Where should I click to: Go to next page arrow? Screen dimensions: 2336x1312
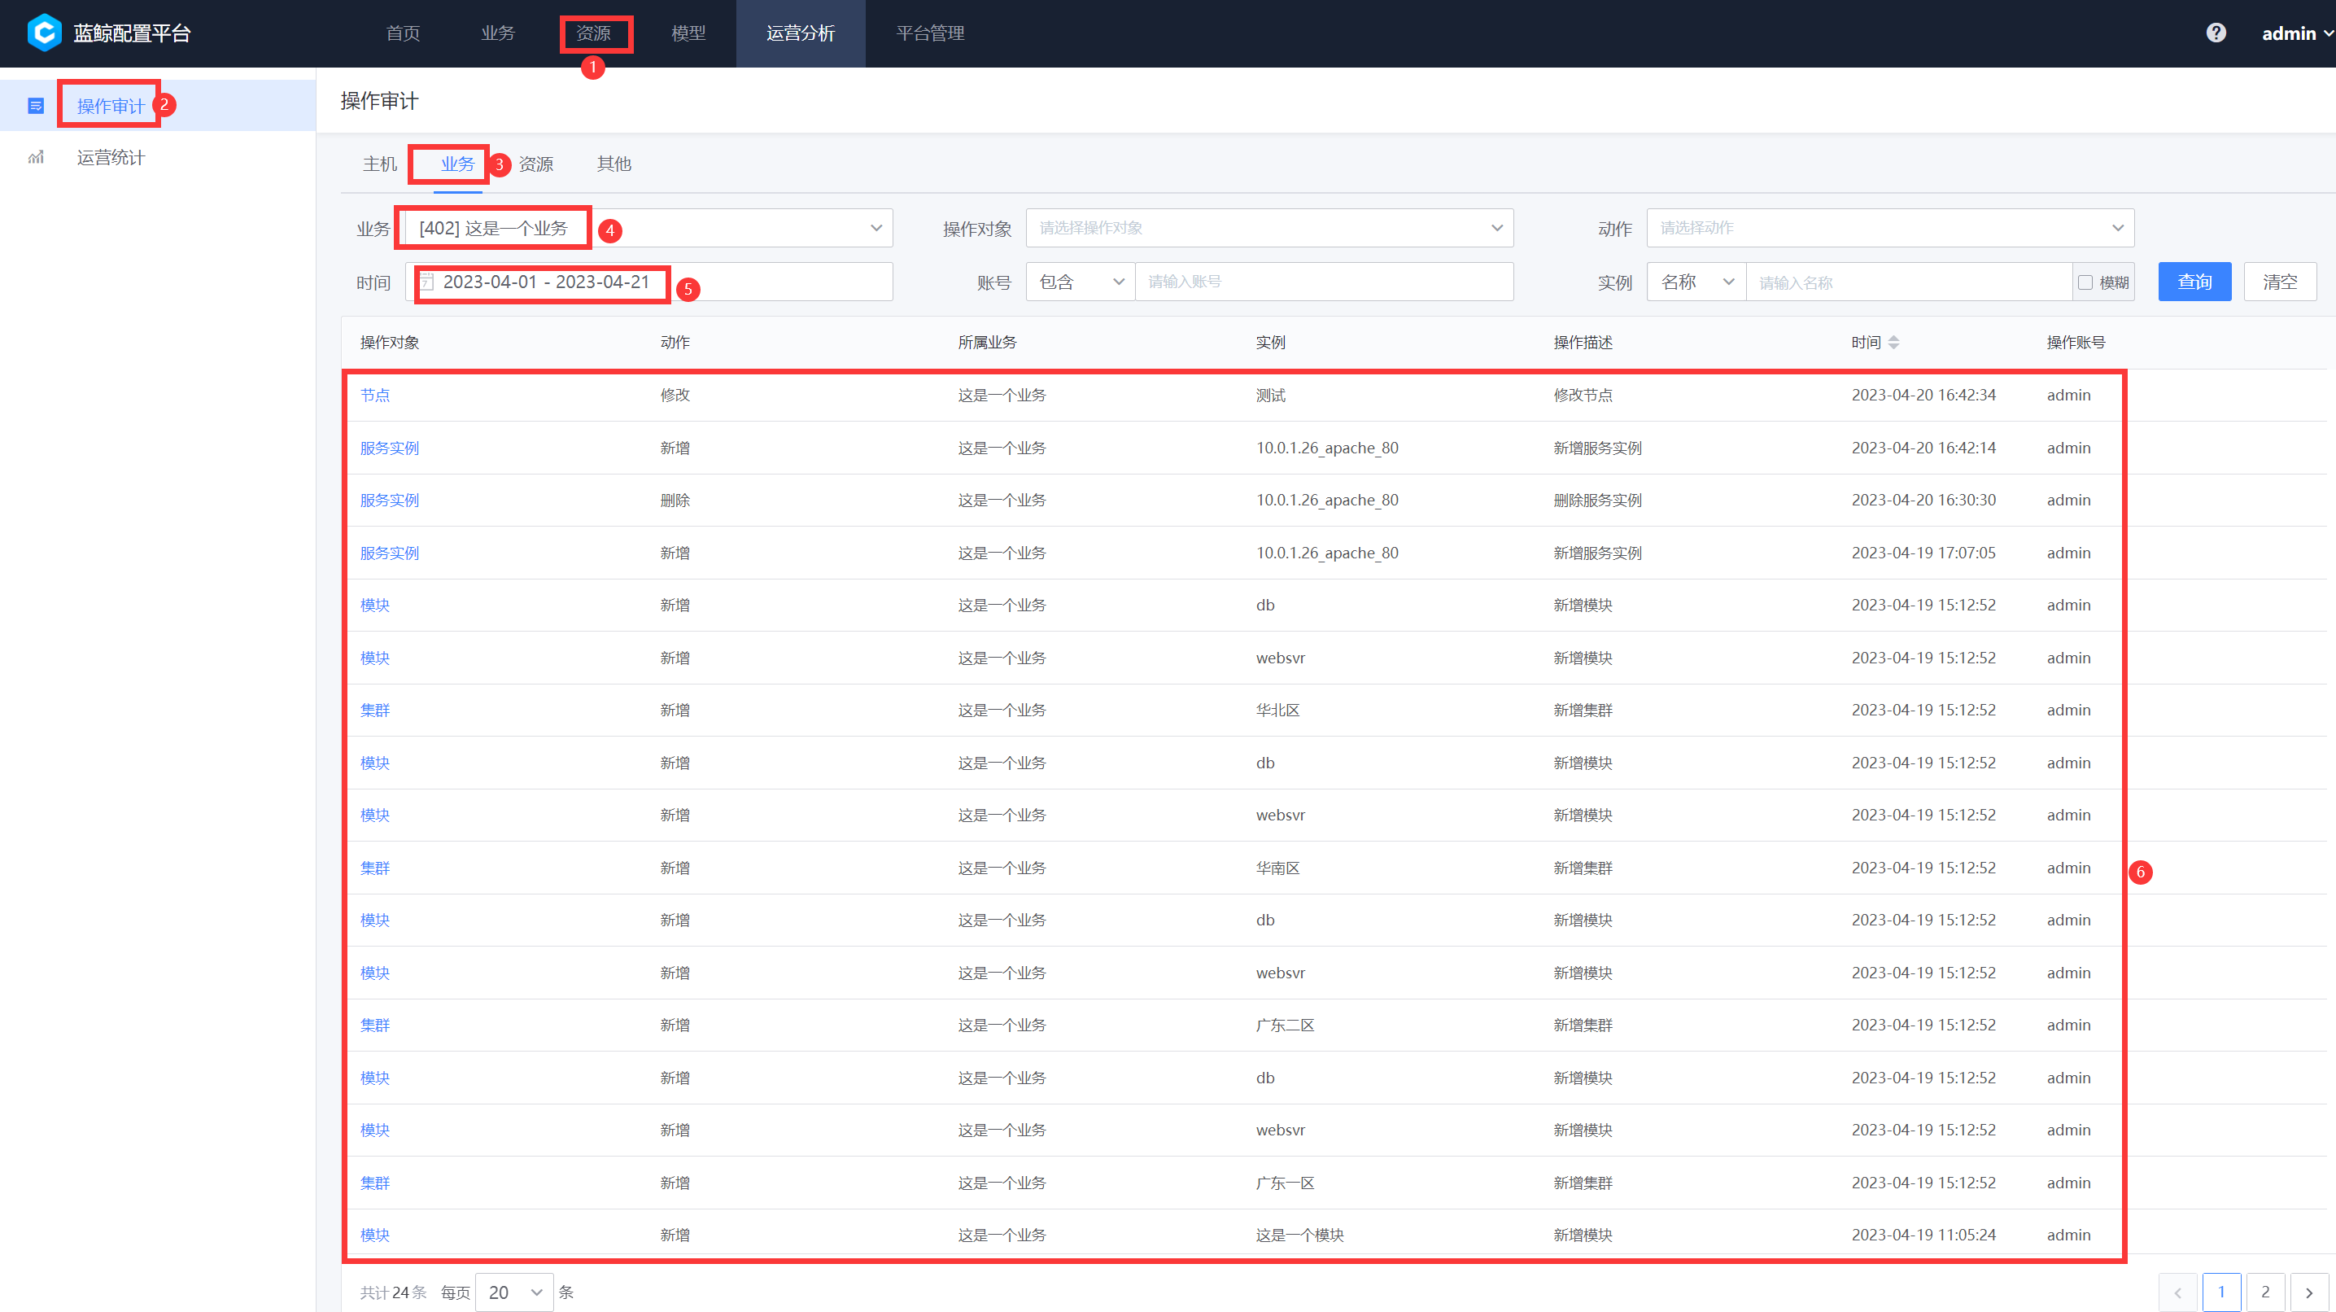2309,1292
